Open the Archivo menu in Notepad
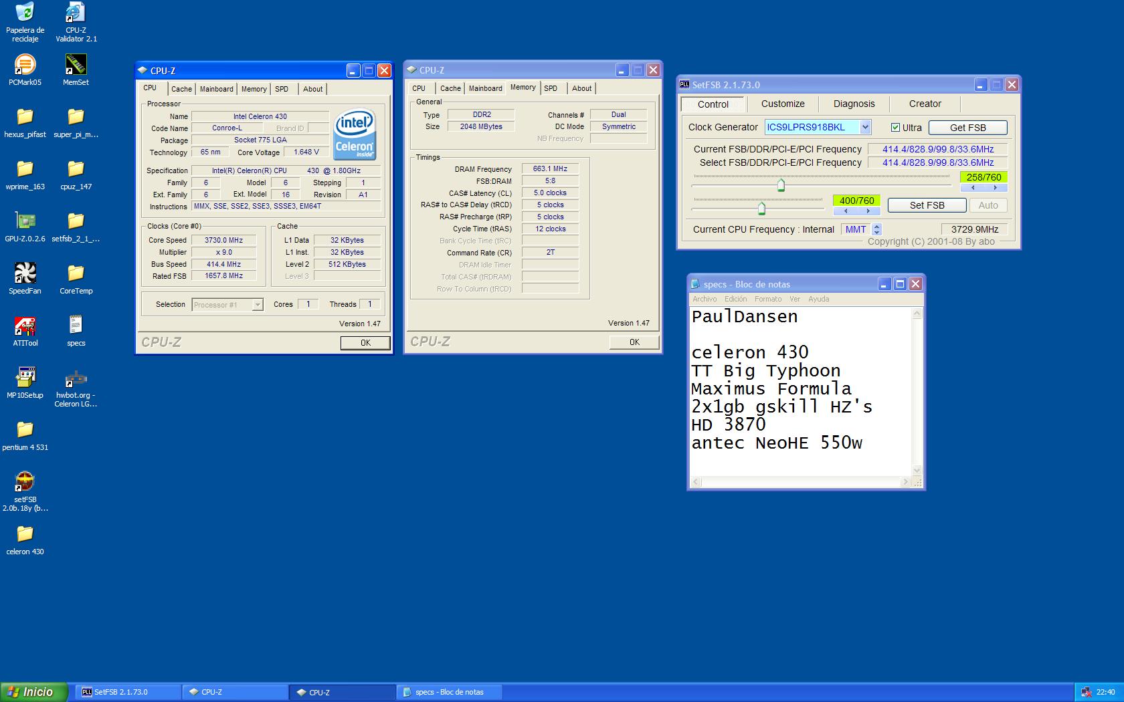The image size is (1124, 702). point(705,299)
